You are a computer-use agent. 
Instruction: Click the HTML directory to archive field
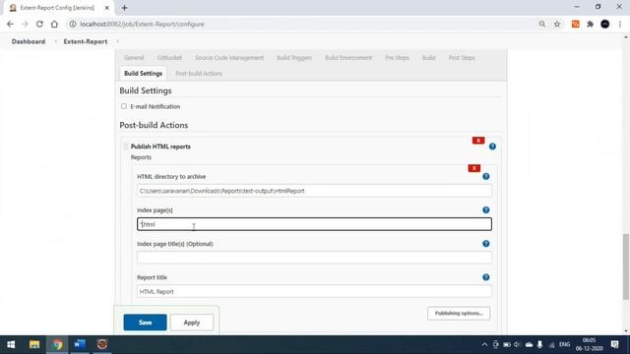314,191
